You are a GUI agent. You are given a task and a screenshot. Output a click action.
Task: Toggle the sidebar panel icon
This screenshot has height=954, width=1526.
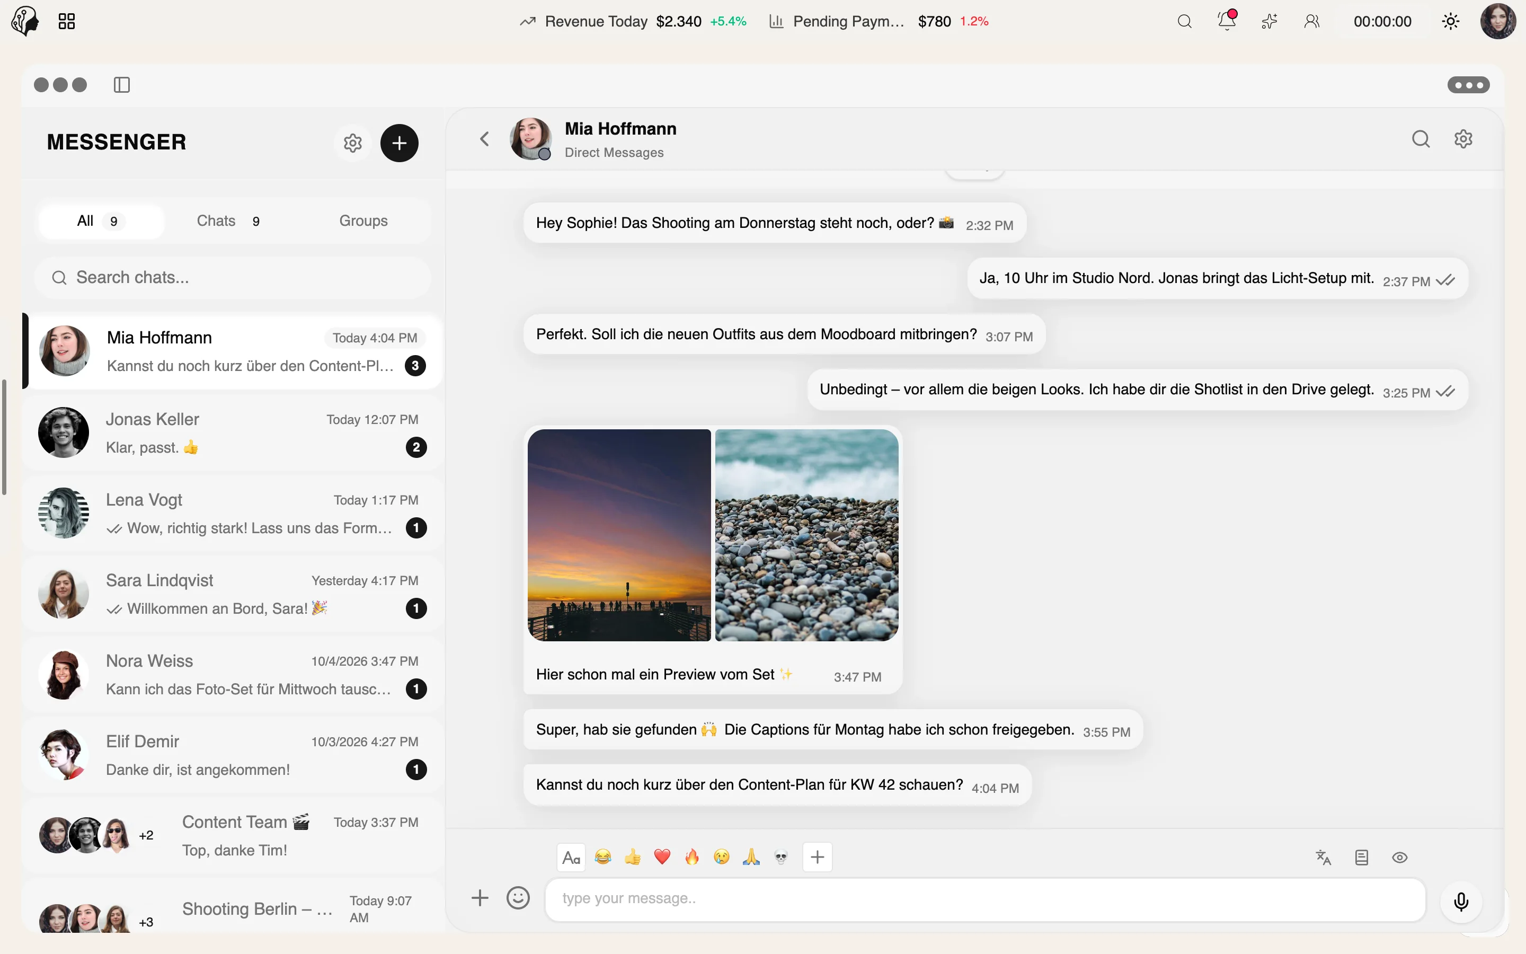122,85
